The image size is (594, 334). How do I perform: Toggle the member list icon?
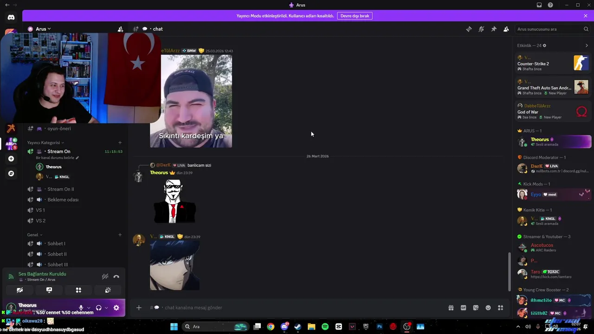[x=506, y=29]
